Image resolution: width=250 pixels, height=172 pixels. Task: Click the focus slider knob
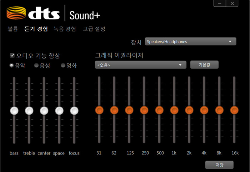(74, 111)
